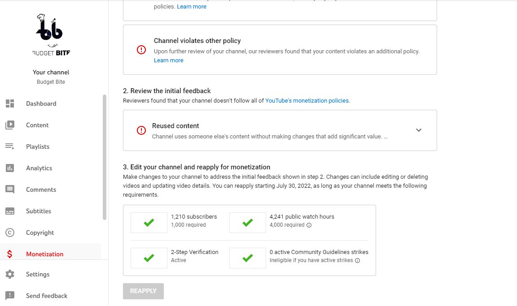This screenshot has width=517, height=306.
Task: Click the '2-Step Verification' text
Action: [194, 252]
